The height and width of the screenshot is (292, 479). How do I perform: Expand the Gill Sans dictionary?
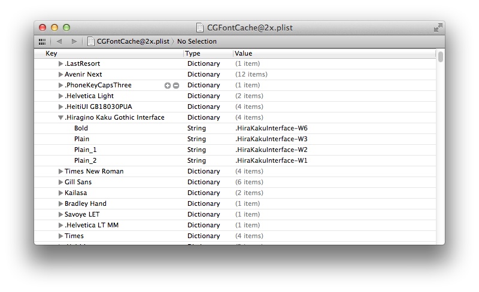[60, 182]
